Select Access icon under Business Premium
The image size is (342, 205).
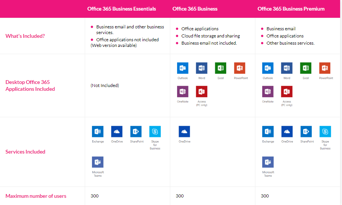(x=287, y=92)
